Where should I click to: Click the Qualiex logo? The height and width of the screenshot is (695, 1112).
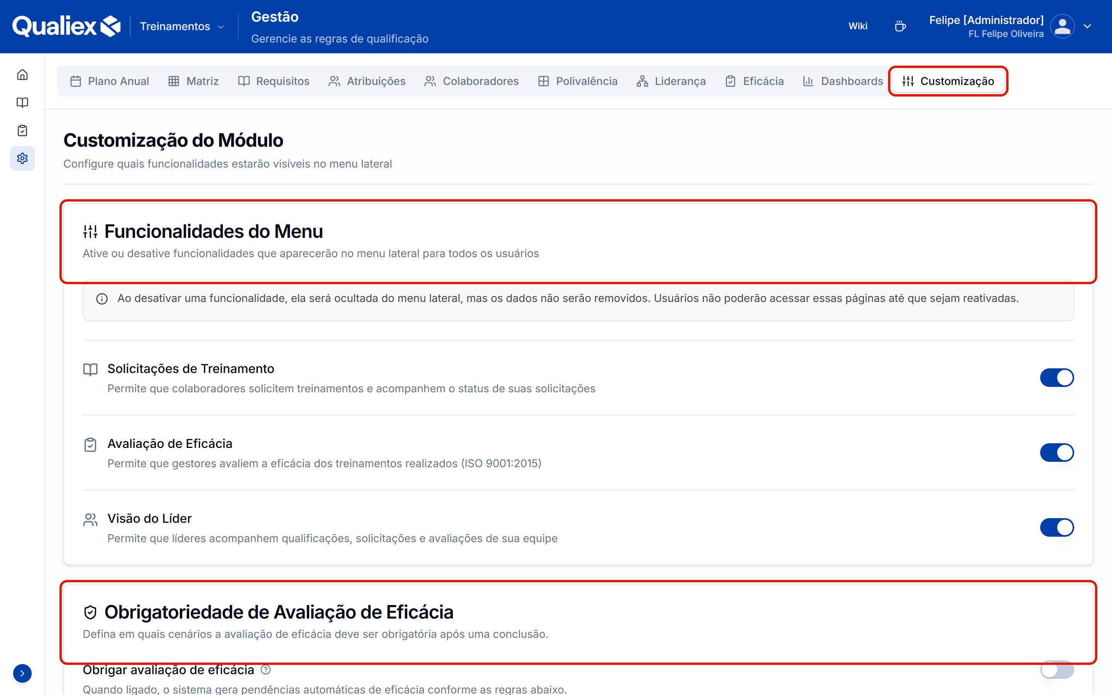point(66,26)
